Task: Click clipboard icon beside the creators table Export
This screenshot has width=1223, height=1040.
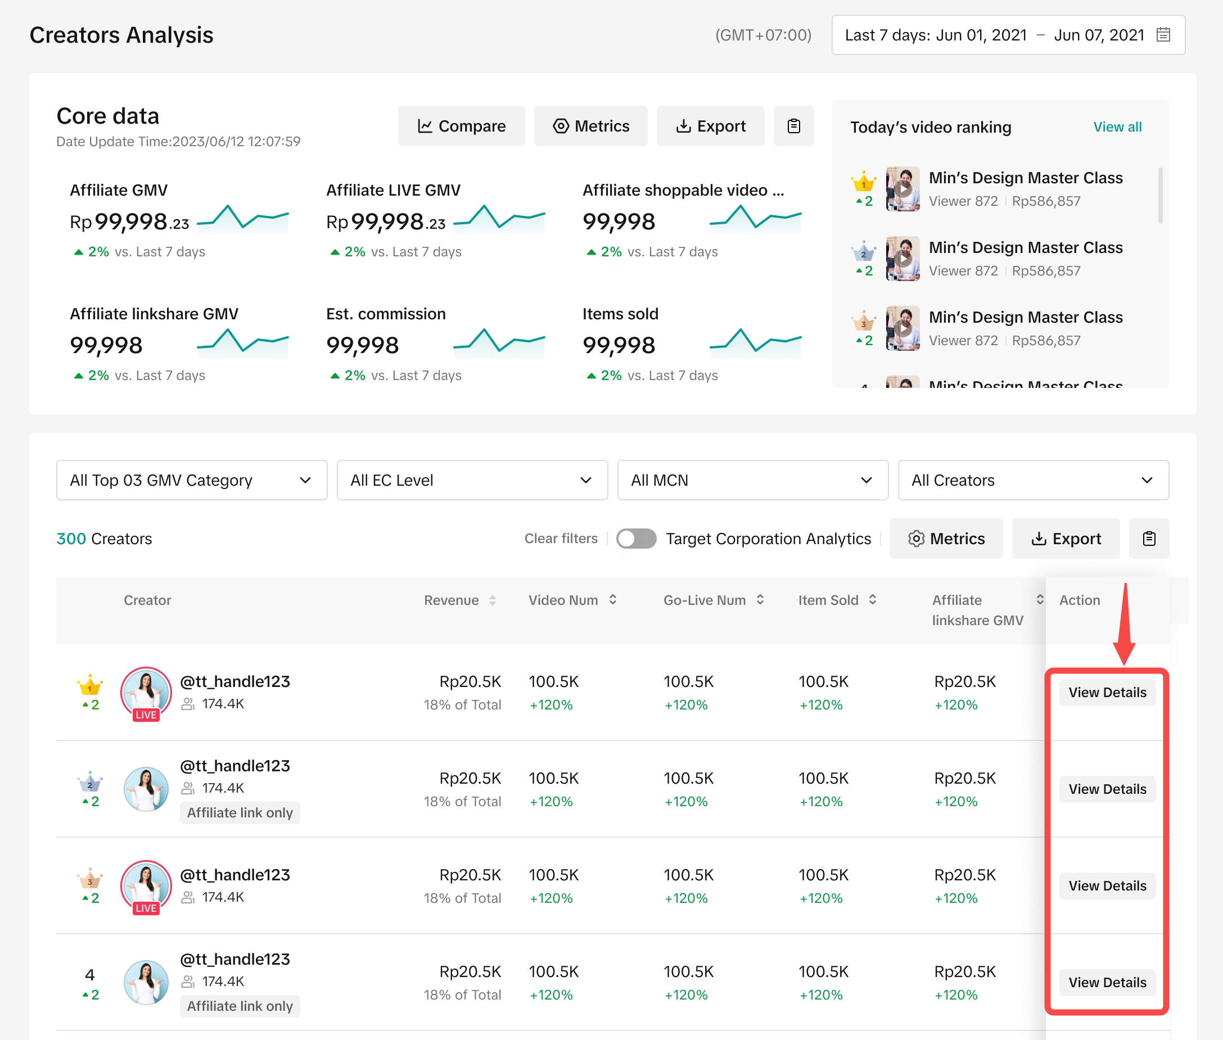Action: pos(1149,539)
